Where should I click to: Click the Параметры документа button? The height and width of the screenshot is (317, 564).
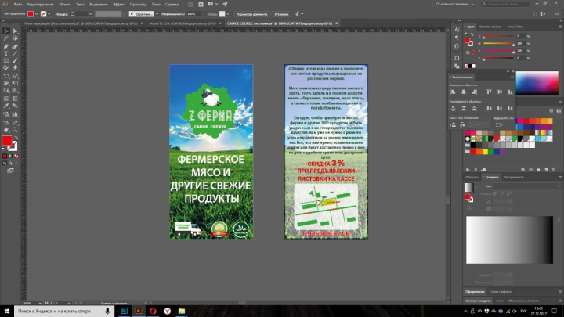coord(251,14)
